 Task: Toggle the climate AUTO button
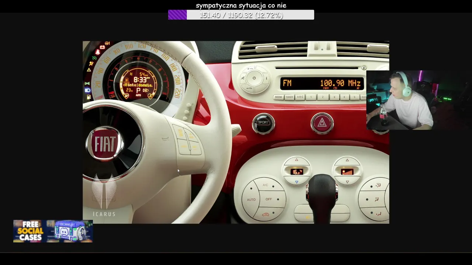251,199
